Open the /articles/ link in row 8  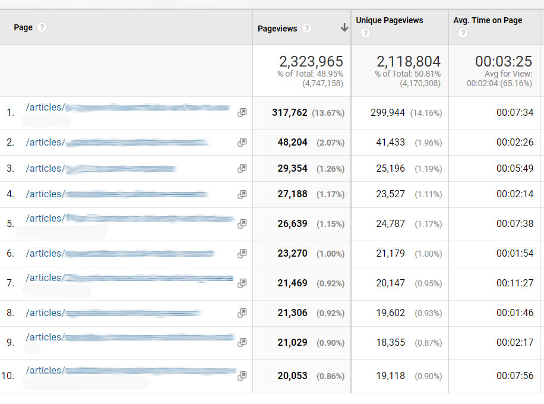[x=44, y=313]
